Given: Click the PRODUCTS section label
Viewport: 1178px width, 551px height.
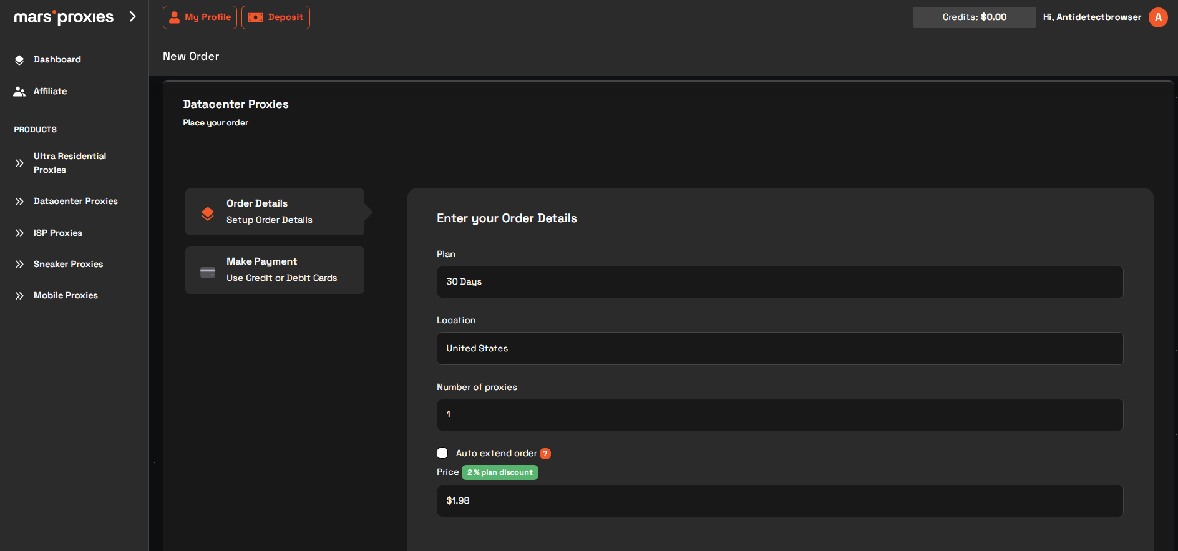Looking at the screenshot, I should (x=35, y=130).
